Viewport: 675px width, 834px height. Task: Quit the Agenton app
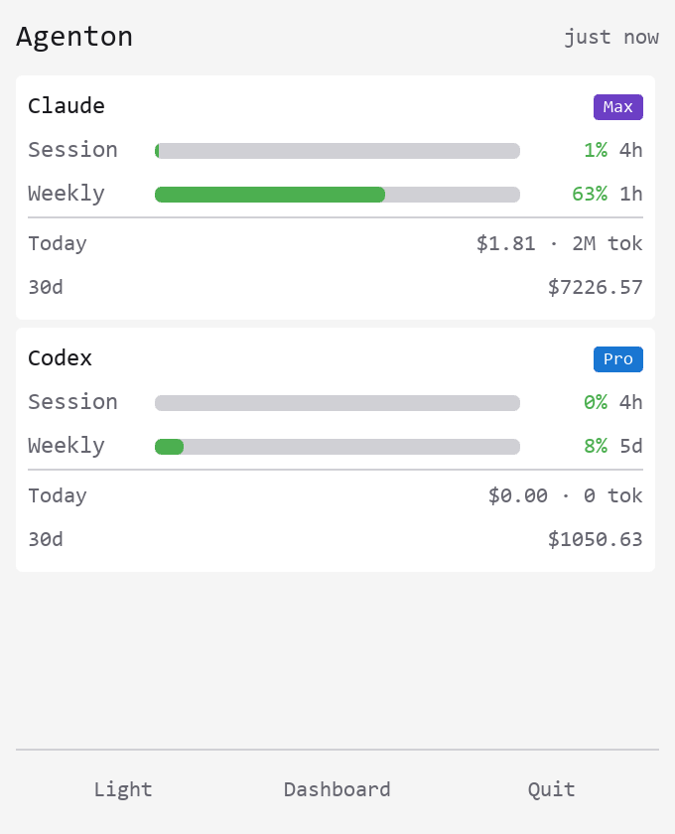(551, 789)
